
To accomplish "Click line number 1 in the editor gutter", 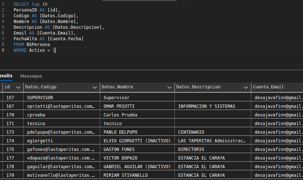I will pos(3,4).
